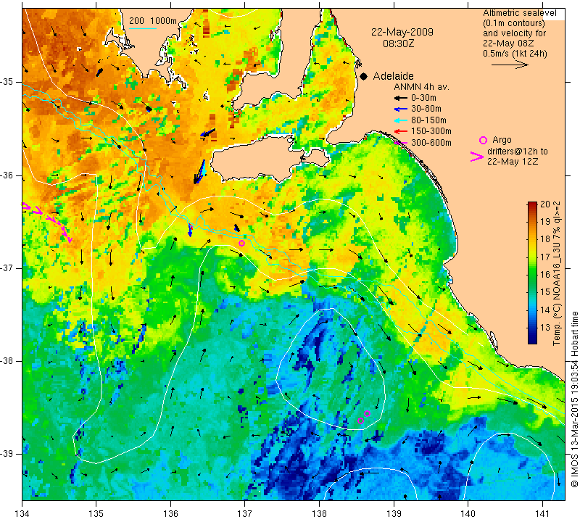Click the 08:30Z time label
The width and height of the screenshot is (580, 522).
click(398, 43)
